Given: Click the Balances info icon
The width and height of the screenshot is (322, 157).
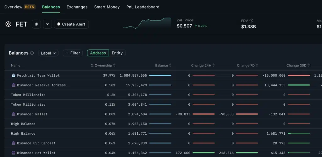Looking at the screenshot, I should click(32, 53).
